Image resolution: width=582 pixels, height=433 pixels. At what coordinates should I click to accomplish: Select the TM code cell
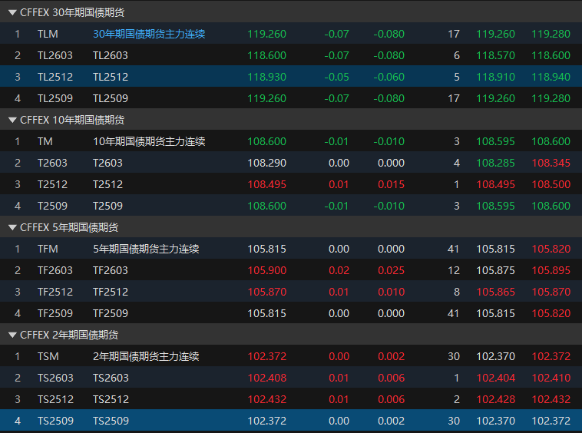pos(45,141)
